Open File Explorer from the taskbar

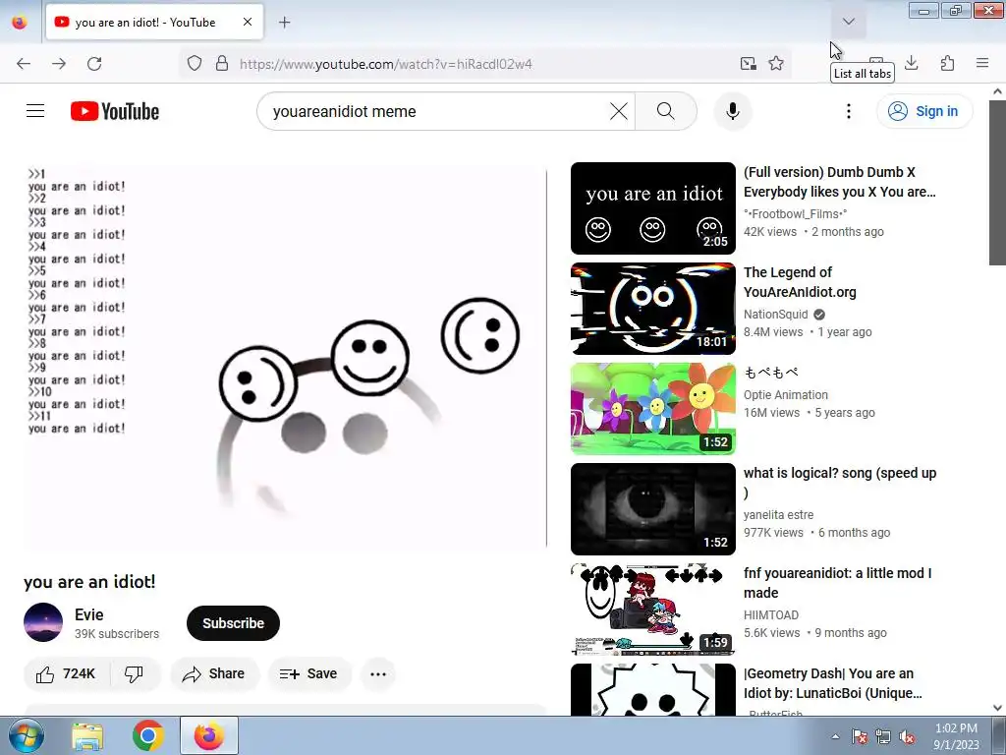click(x=87, y=735)
